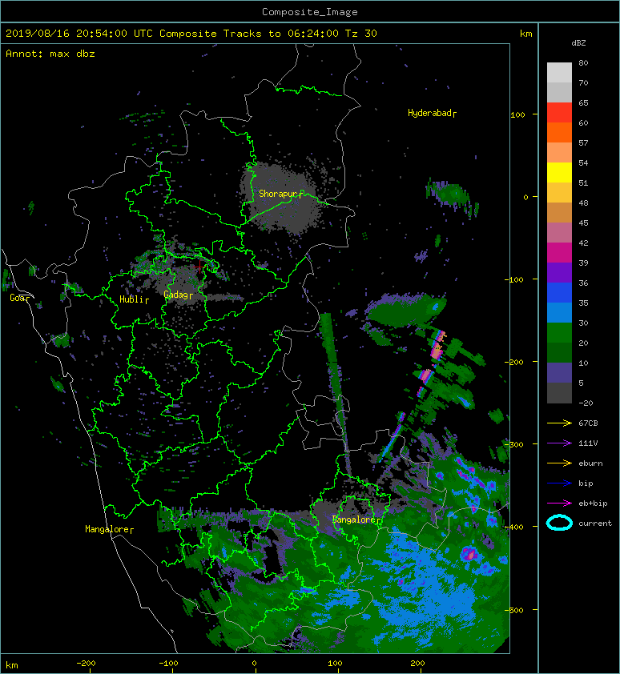620x674 pixels.
Task: Click the eburn legend label
Action: pyautogui.click(x=590, y=463)
